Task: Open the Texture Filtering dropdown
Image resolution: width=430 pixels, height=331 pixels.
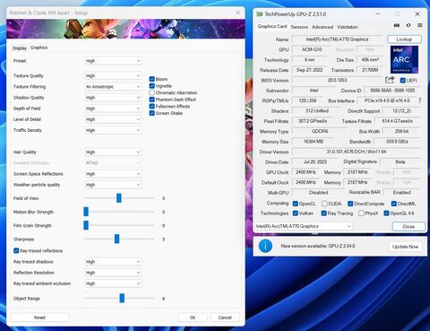Action: (x=113, y=87)
